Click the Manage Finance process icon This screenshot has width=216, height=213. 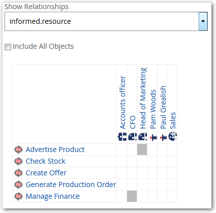[x=18, y=196]
